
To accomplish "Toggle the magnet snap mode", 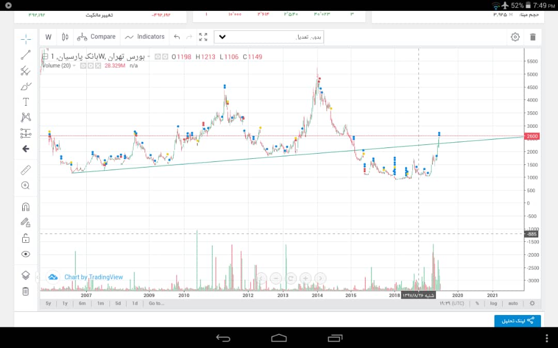I will pos(26,207).
